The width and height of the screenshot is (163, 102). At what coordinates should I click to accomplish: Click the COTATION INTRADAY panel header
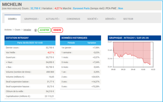30,38
